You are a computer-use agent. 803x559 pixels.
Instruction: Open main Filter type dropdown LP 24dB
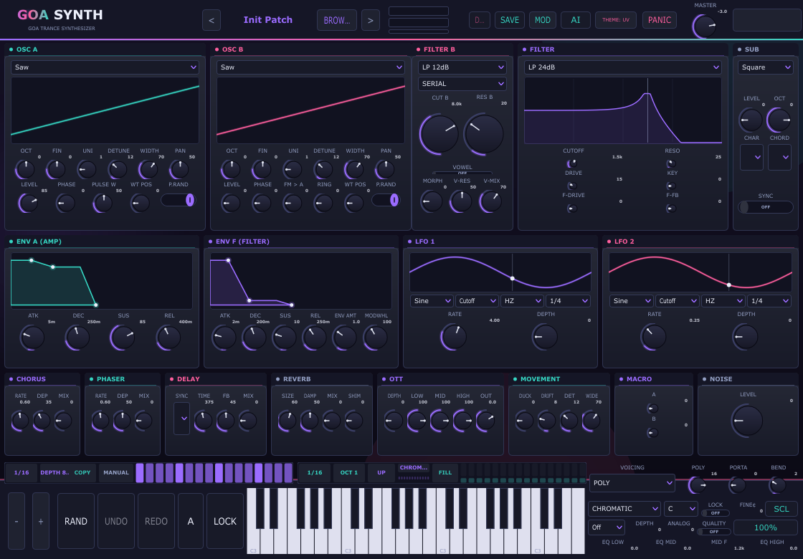click(623, 67)
